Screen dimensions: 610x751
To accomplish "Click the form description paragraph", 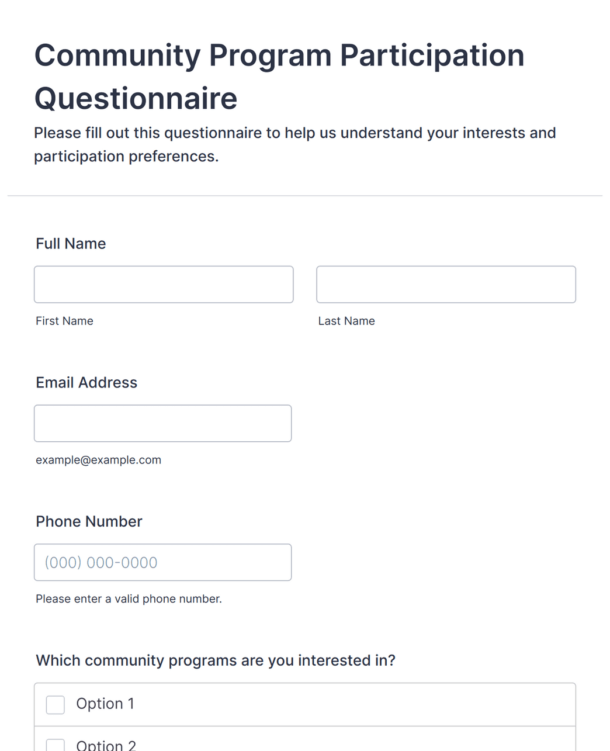I will pos(295,144).
